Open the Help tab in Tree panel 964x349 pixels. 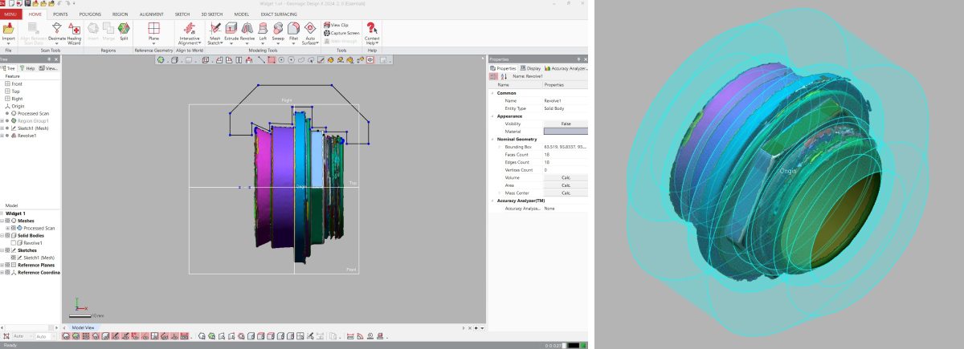(x=27, y=68)
